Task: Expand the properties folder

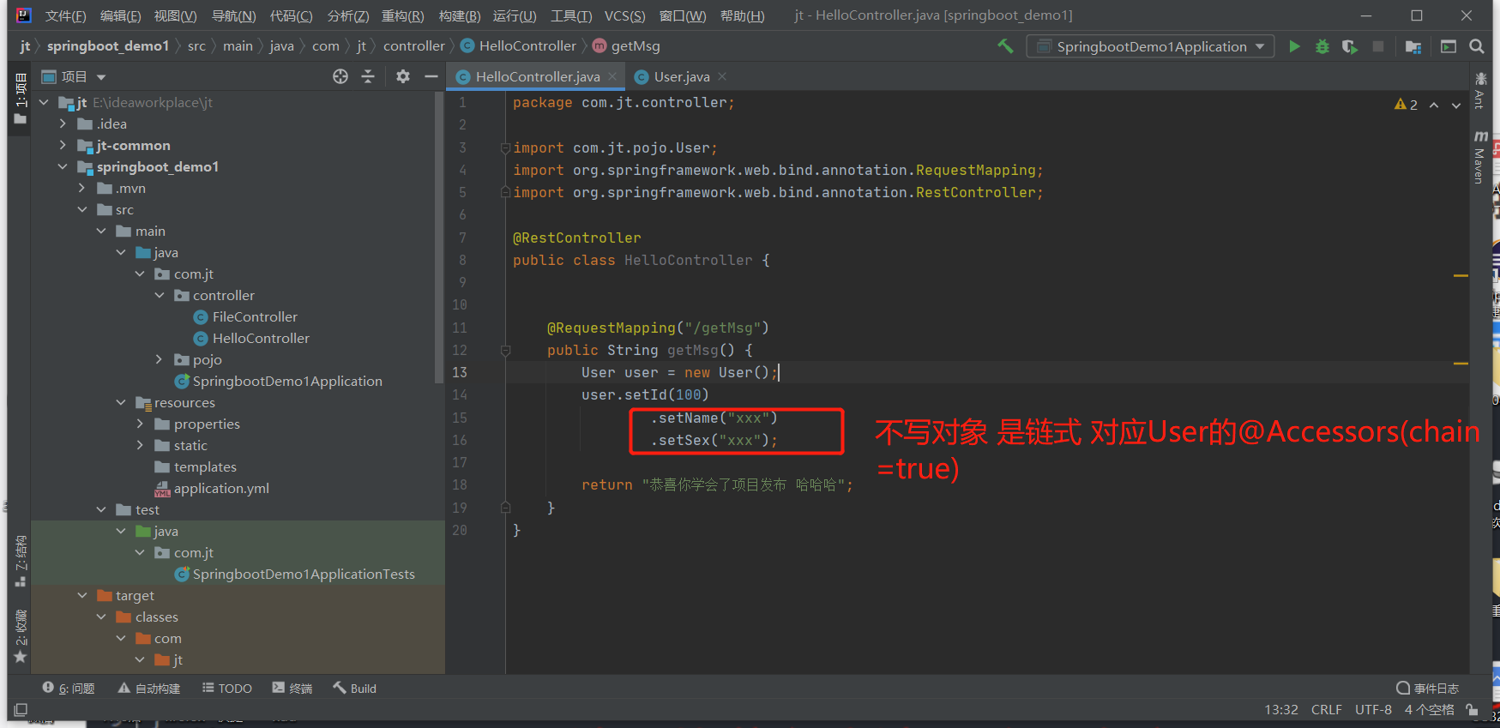Action: 140,424
